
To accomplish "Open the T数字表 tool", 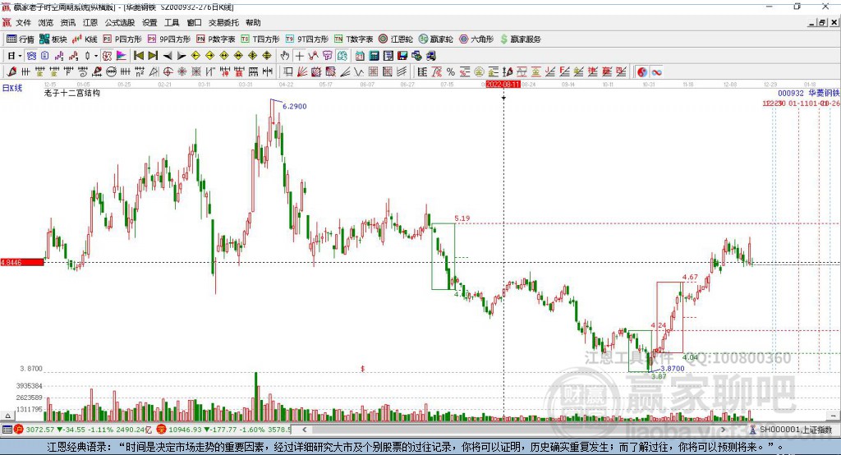I will [353, 39].
